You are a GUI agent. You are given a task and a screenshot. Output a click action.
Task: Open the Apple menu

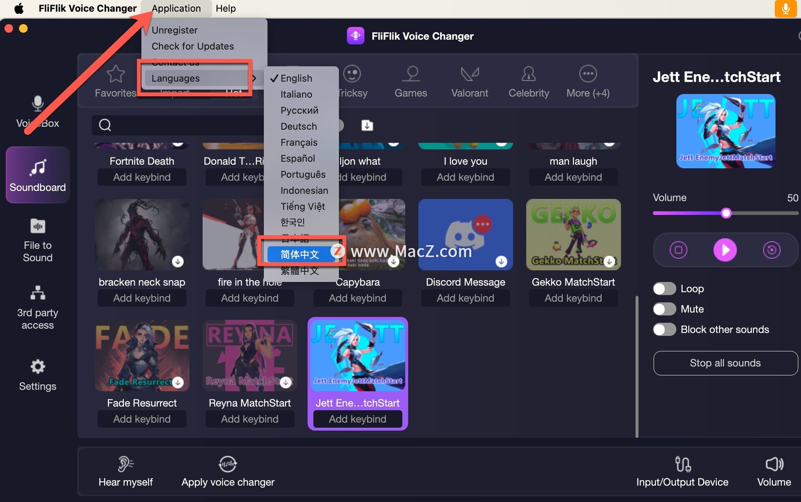click(19, 8)
